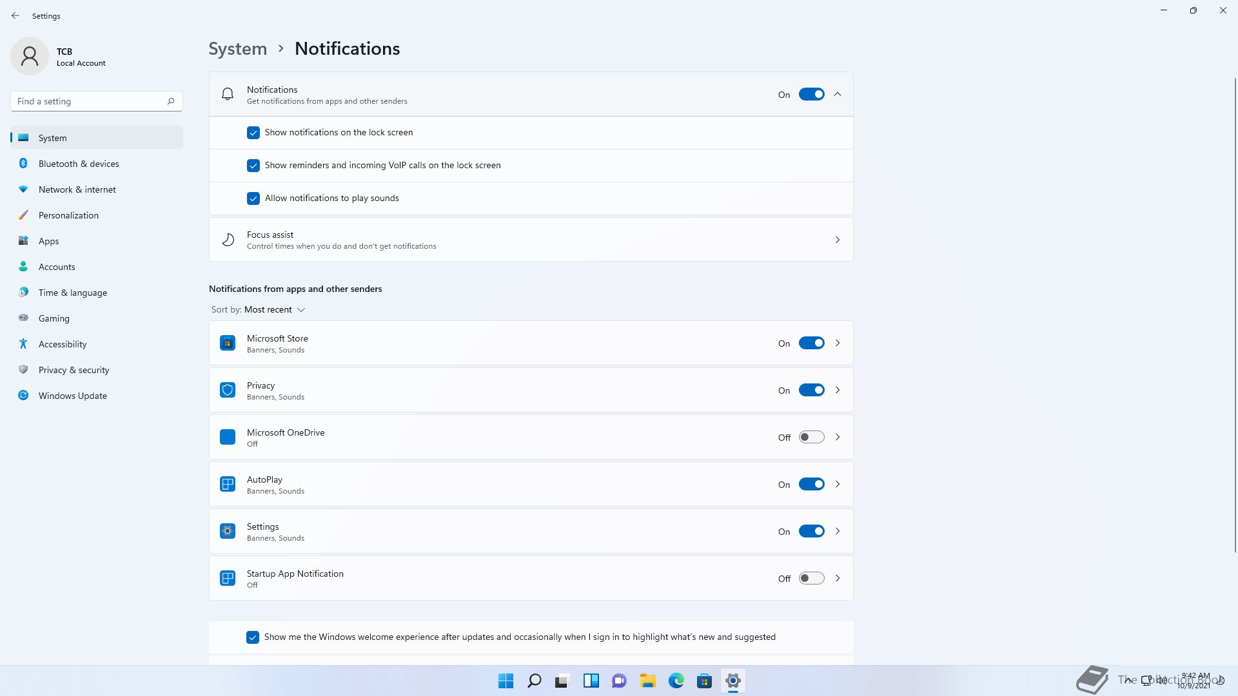Click the vertical scrollbar on the right
This screenshot has height=696, width=1238.
pyautogui.click(x=1235, y=314)
